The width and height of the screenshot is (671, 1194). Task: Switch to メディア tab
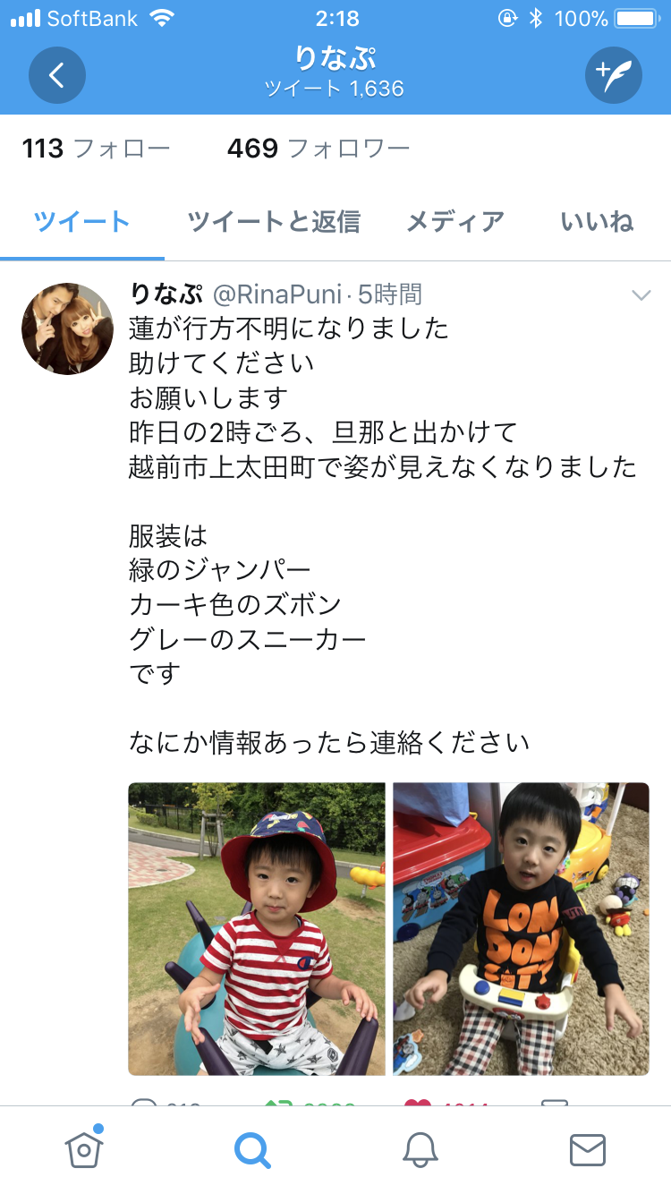pos(455,222)
